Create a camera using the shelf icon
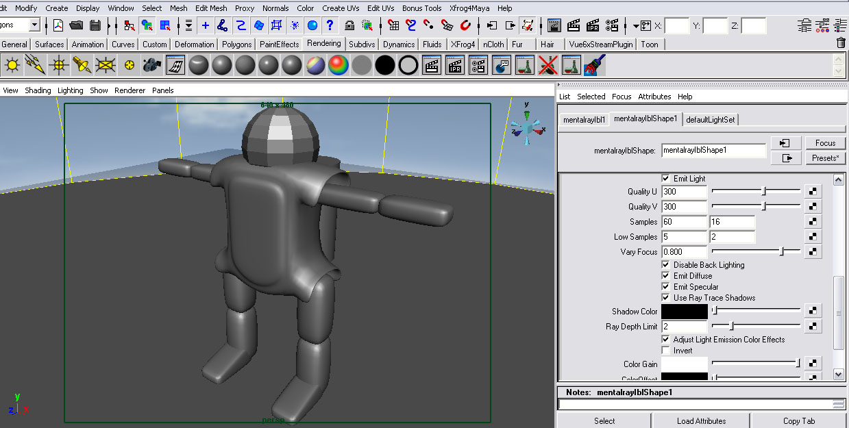 151,66
